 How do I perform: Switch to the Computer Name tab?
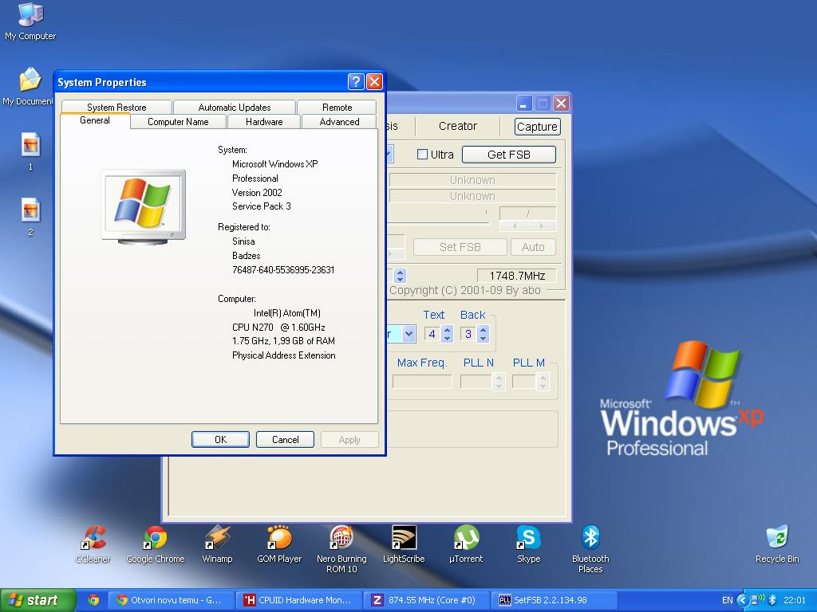pyautogui.click(x=178, y=122)
